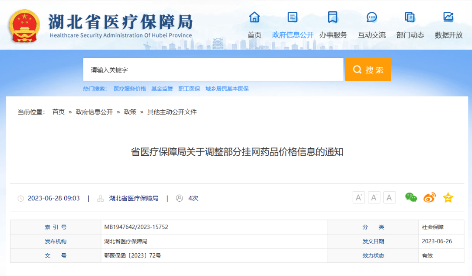Share the page to QZone star icon
Viewport: 472px width, 276px height.
point(448,197)
